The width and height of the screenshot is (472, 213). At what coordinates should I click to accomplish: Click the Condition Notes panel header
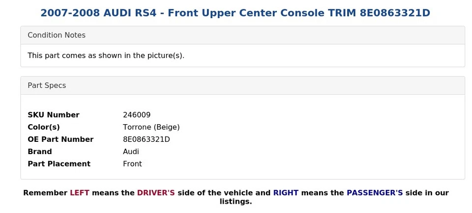57,35
